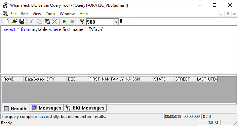Open the Edit menu

25,14
